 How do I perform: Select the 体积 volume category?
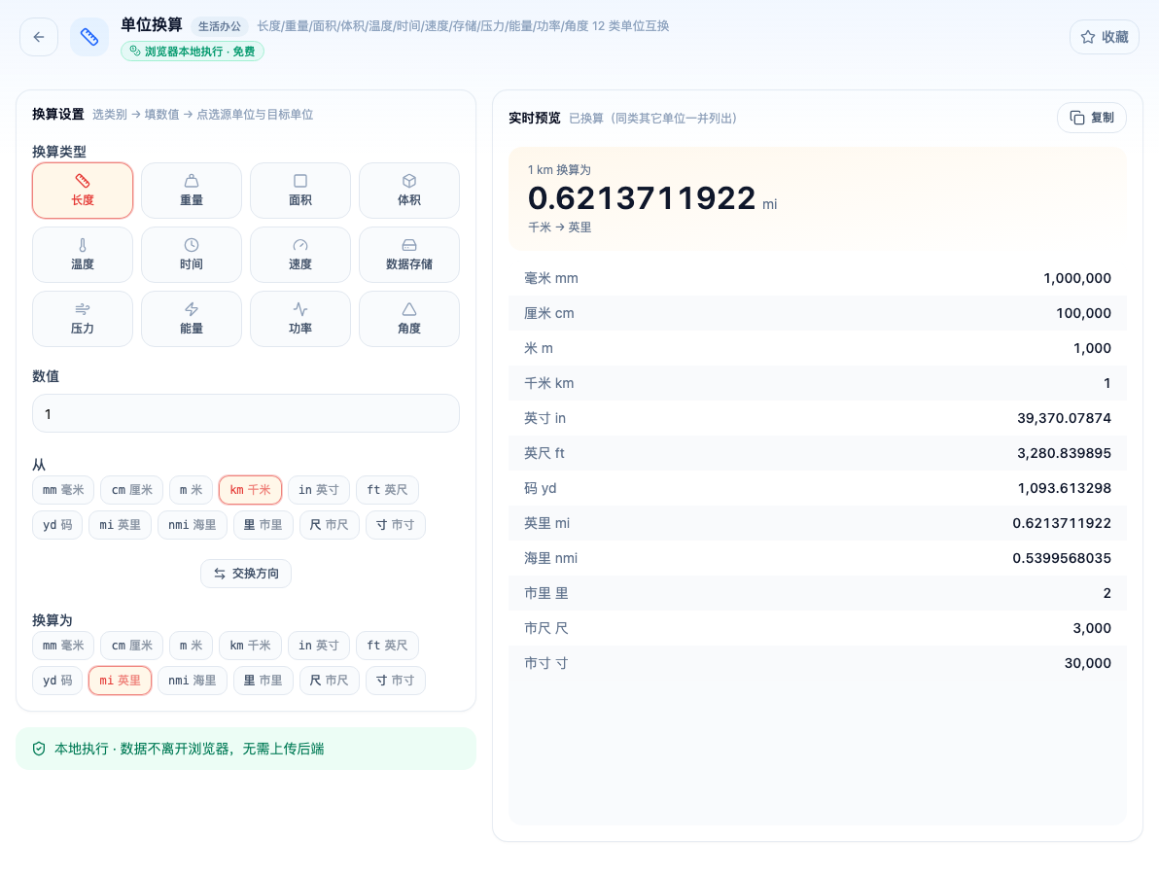(409, 191)
